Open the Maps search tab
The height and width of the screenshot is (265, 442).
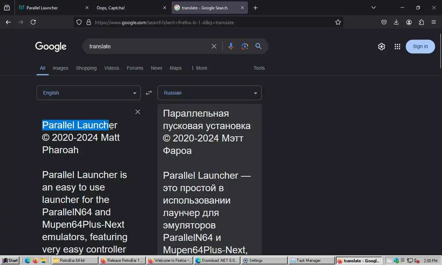pos(176,68)
